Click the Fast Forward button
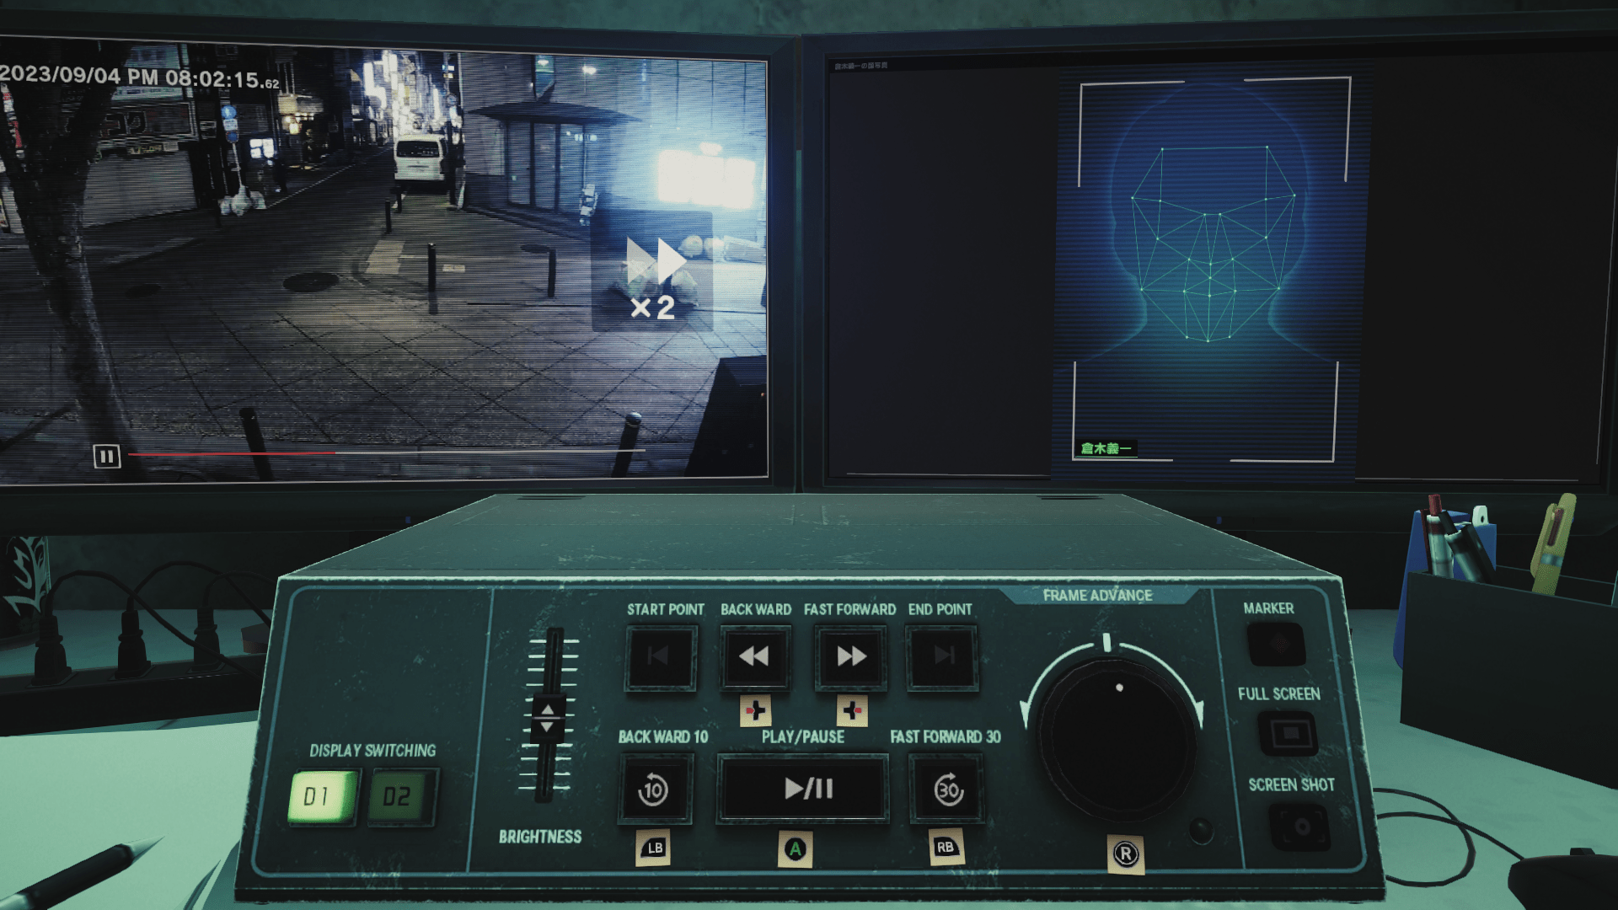The image size is (1618, 910). pyautogui.click(x=848, y=656)
